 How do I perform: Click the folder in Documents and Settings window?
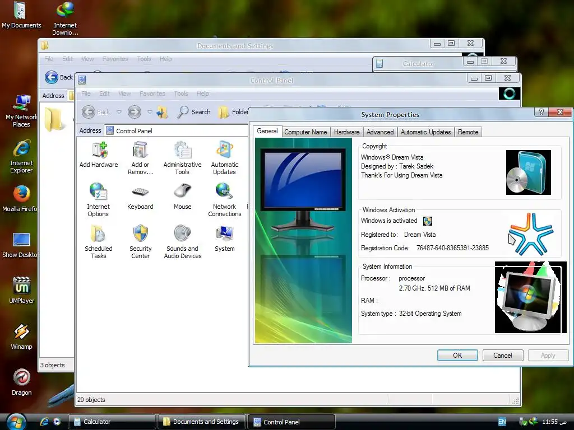pos(54,119)
